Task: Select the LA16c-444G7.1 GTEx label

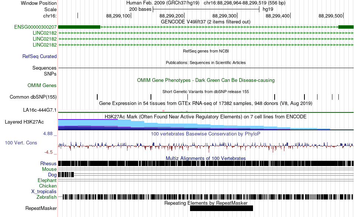Action: point(40,110)
